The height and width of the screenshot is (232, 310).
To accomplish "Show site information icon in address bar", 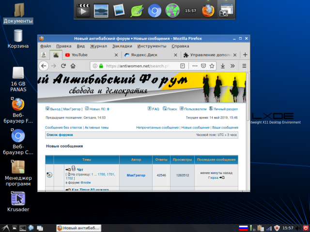I will [x=95, y=66].
